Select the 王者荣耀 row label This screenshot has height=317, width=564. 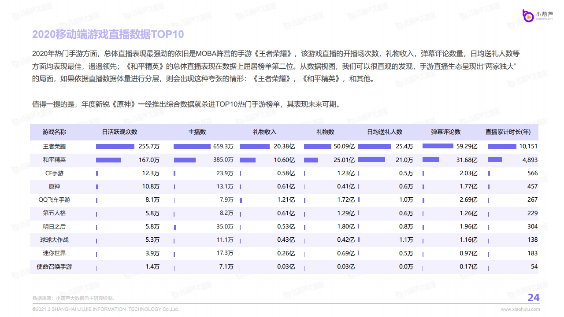[x=54, y=147]
